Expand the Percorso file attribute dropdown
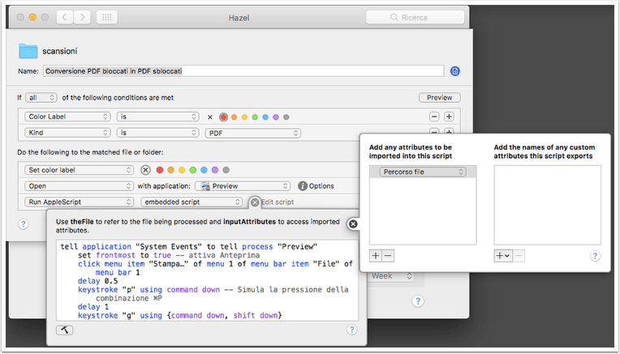The image size is (620, 354). (423, 172)
